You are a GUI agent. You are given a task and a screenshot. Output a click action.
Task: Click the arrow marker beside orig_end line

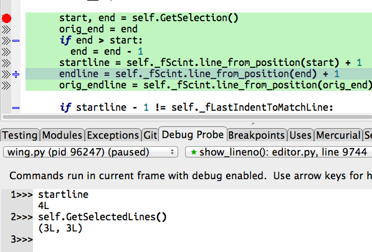click(x=6, y=30)
